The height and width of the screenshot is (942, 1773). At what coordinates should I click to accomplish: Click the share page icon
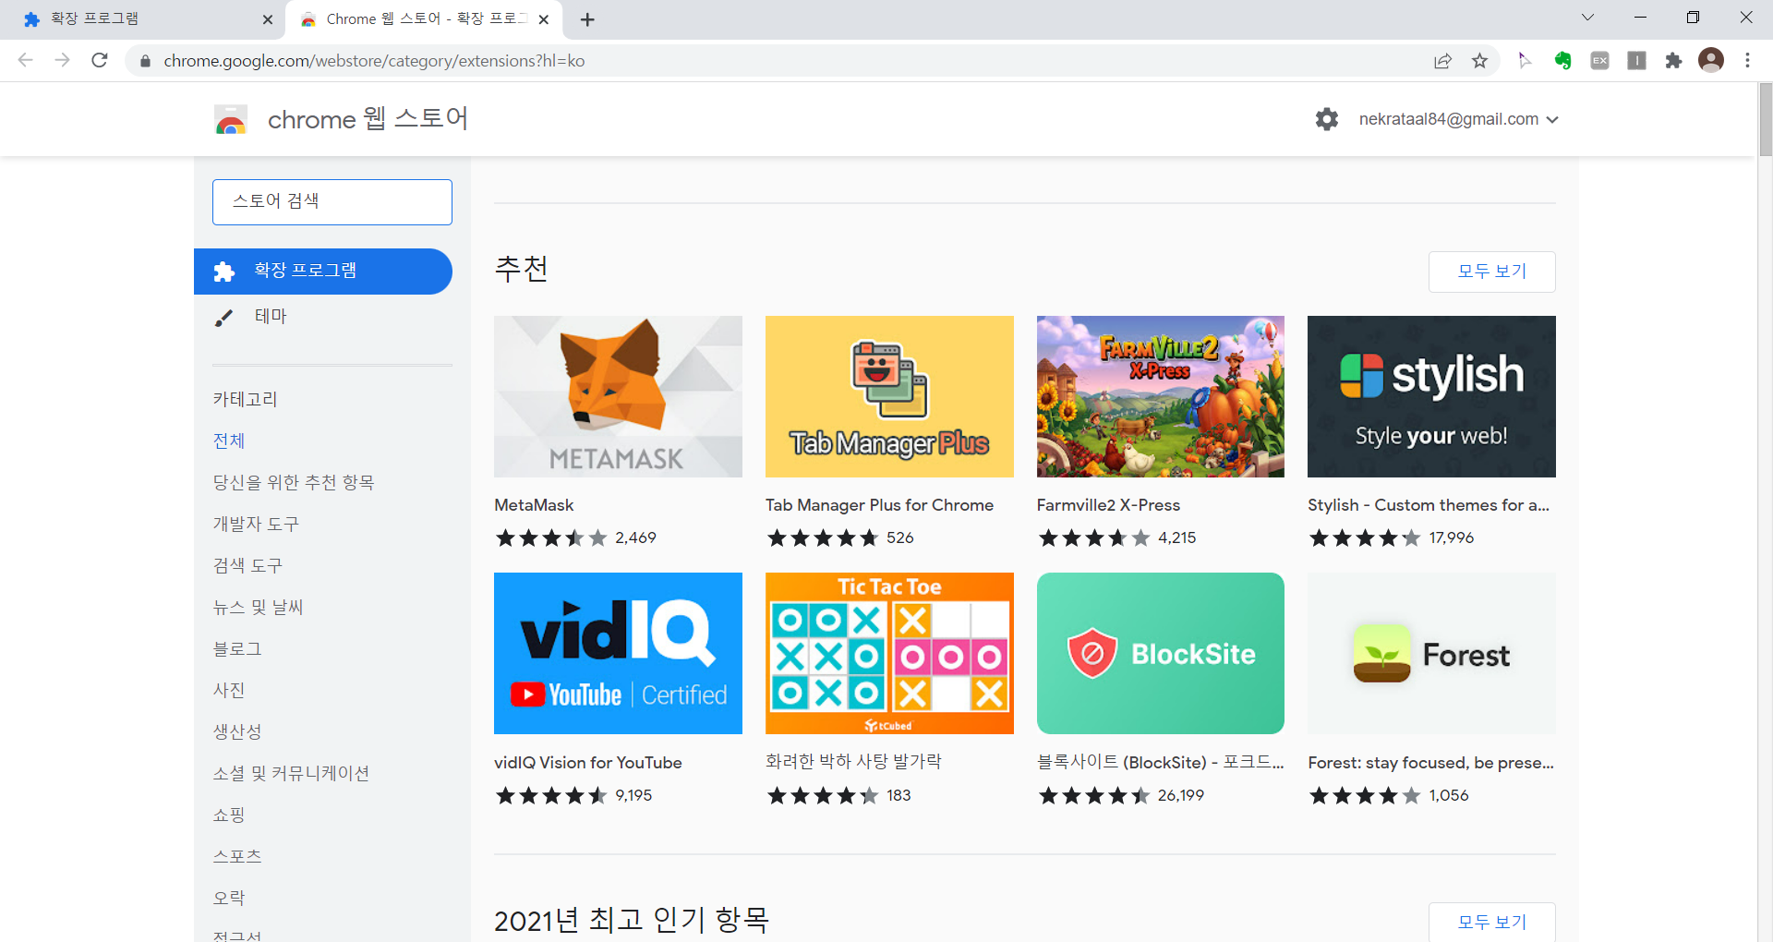click(1442, 61)
